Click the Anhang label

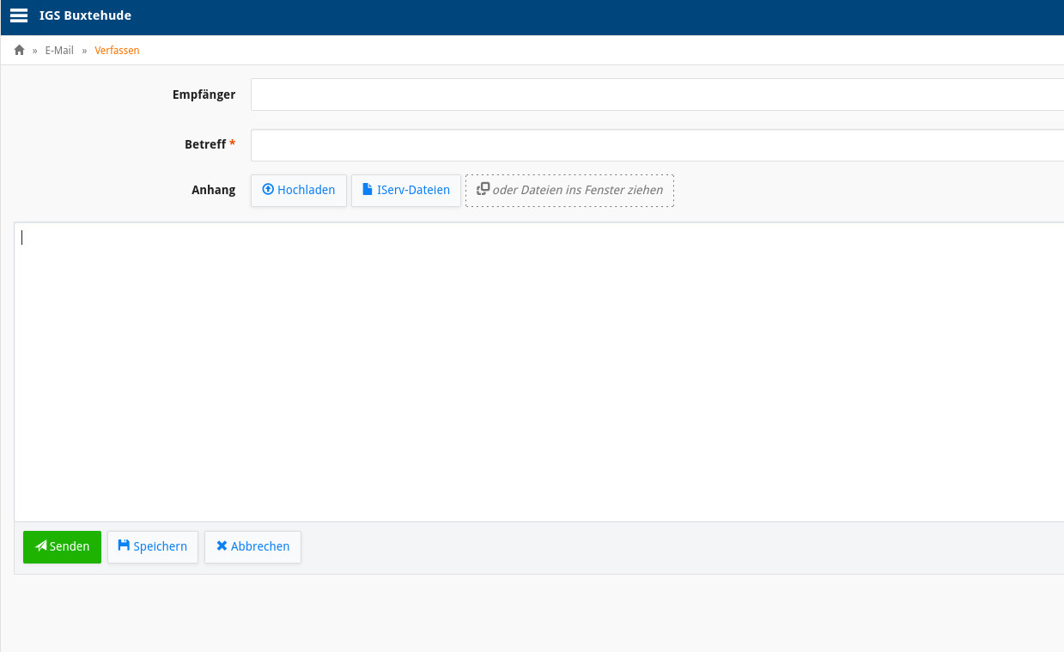click(x=213, y=190)
